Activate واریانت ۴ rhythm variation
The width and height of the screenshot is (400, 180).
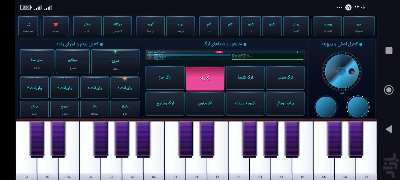click(x=35, y=88)
